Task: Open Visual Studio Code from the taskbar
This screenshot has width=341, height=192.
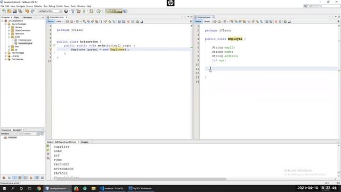Action: 112,188
